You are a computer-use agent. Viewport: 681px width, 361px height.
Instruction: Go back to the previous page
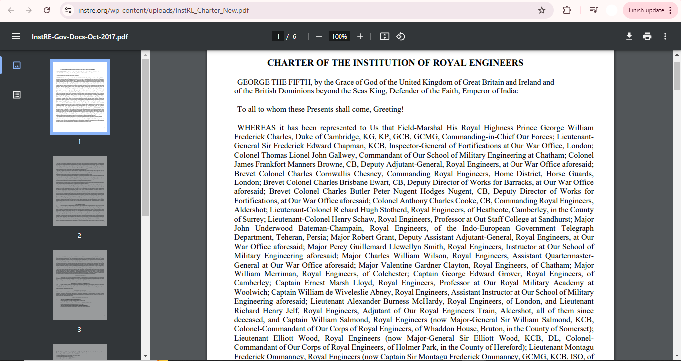point(11,10)
